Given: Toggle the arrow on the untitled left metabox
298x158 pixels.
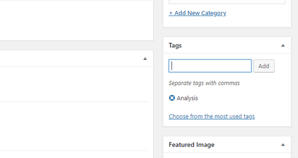Looking at the screenshot, I should pos(145,59).
